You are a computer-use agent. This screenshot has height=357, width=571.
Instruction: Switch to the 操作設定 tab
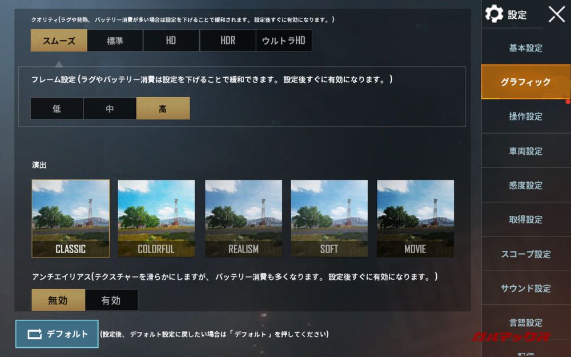tap(526, 116)
